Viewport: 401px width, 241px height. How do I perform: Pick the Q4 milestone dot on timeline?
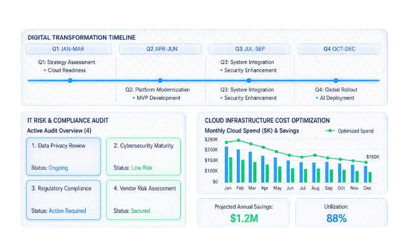pyautogui.click(x=336, y=80)
